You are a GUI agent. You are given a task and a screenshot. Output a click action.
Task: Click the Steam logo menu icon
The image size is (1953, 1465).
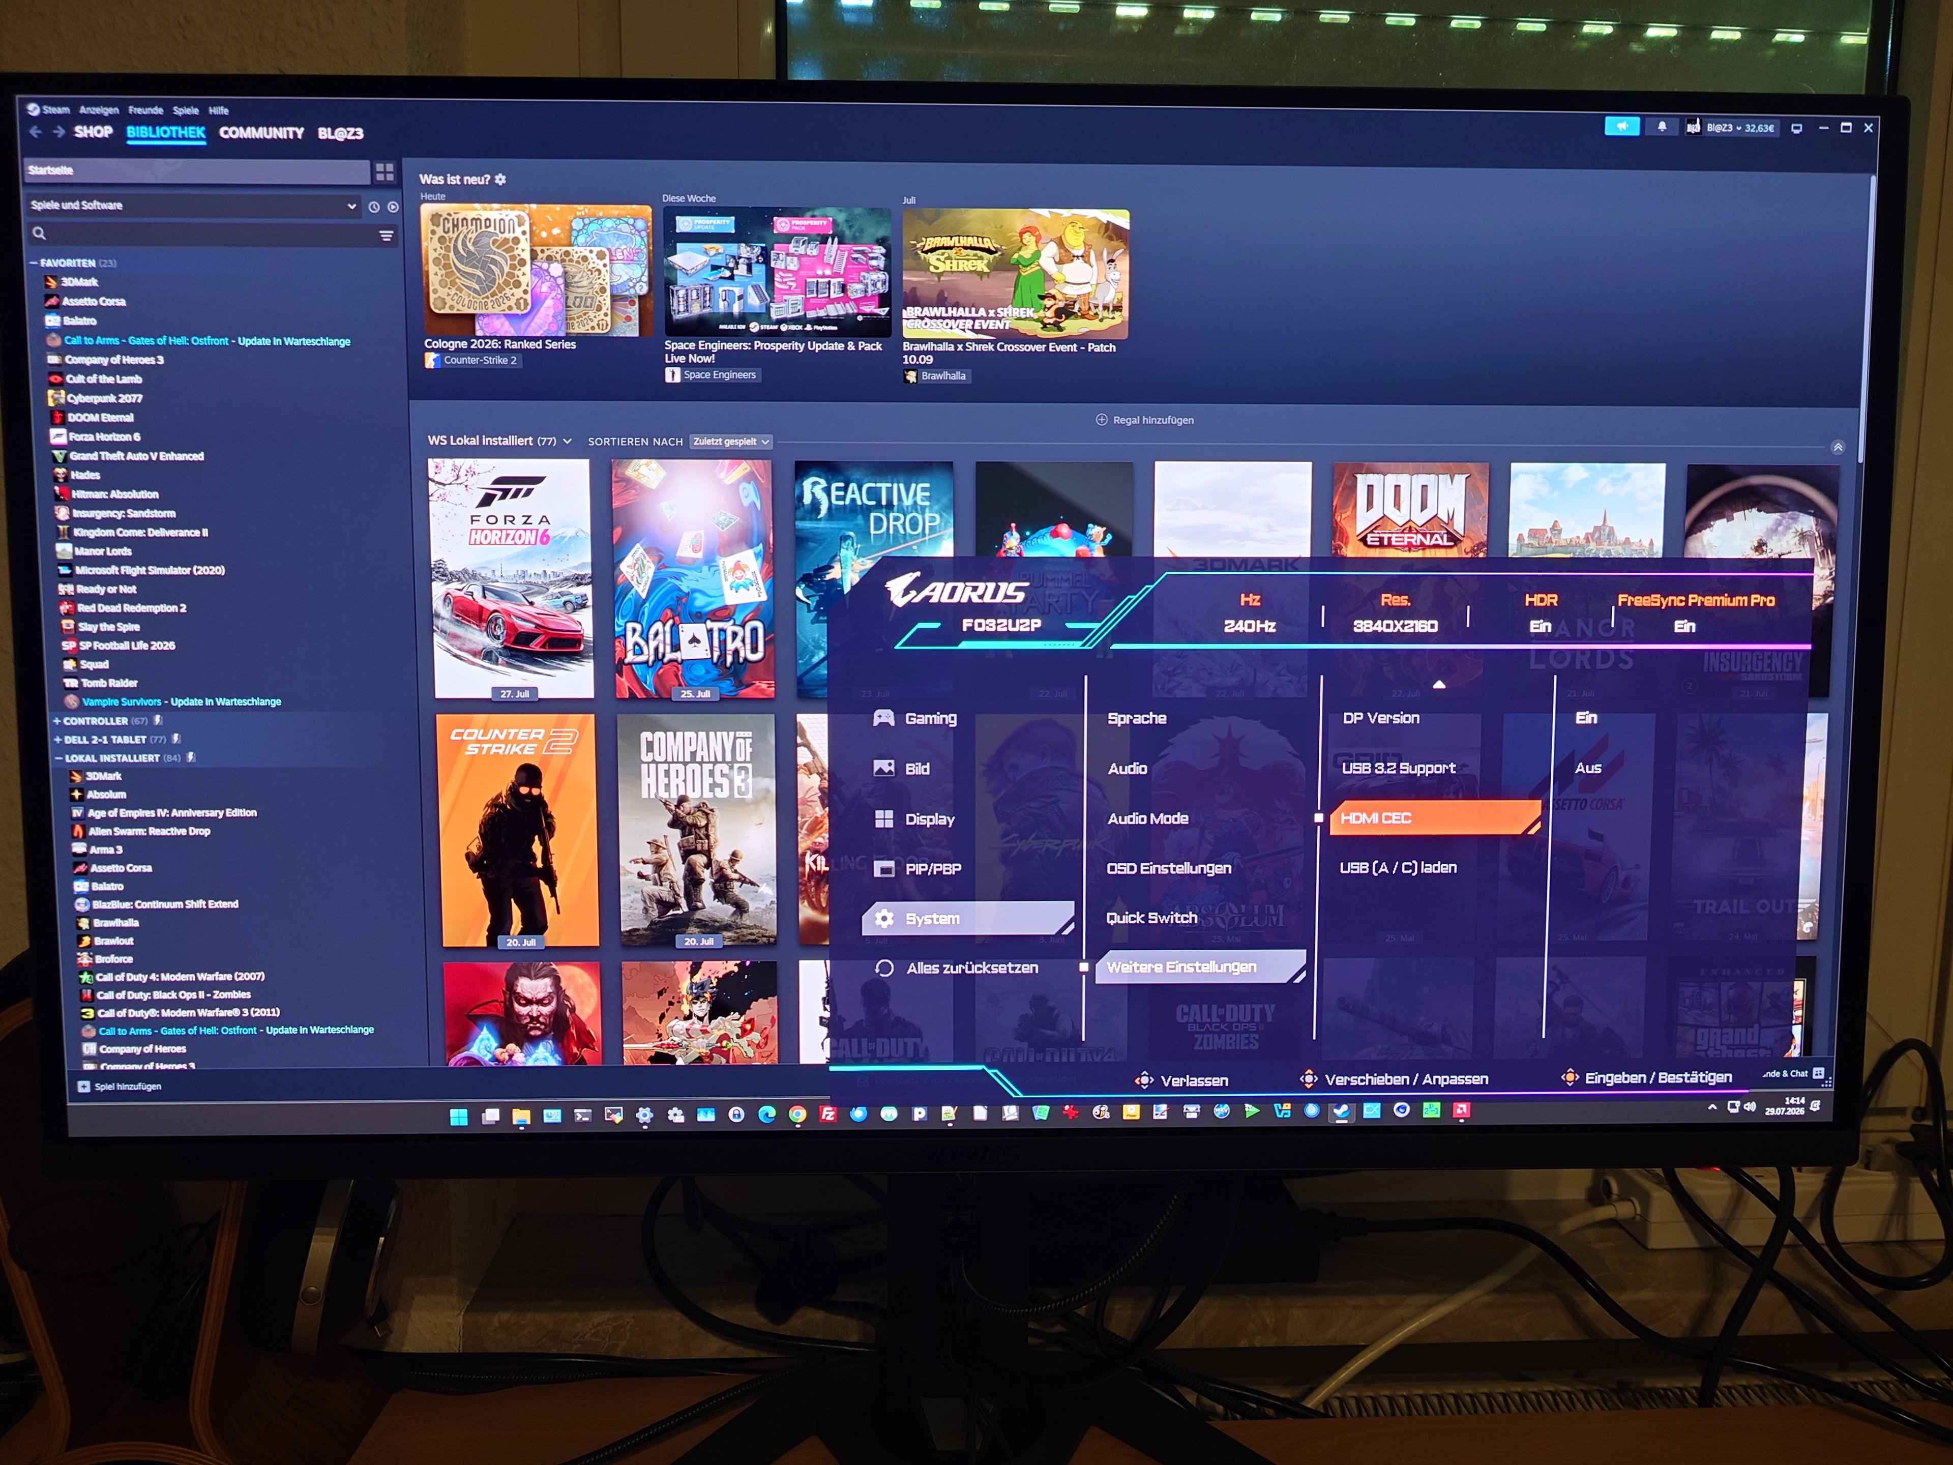(33, 109)
